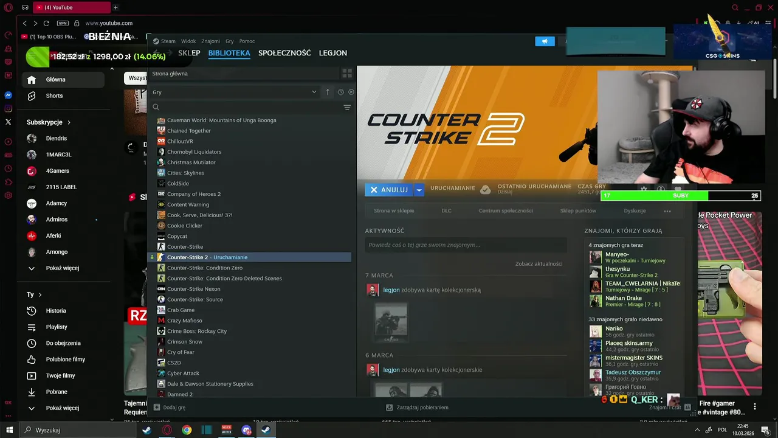Open dropdown arrow beside ANULUJ
This screenshot has height=438, width=778.
click(x=419, y=190)
